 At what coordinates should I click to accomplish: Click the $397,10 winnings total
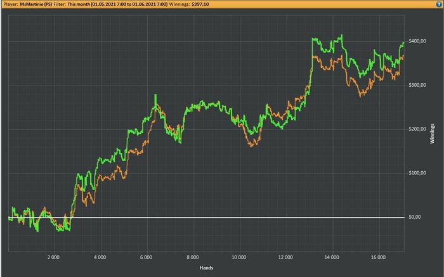click(200, 4)
